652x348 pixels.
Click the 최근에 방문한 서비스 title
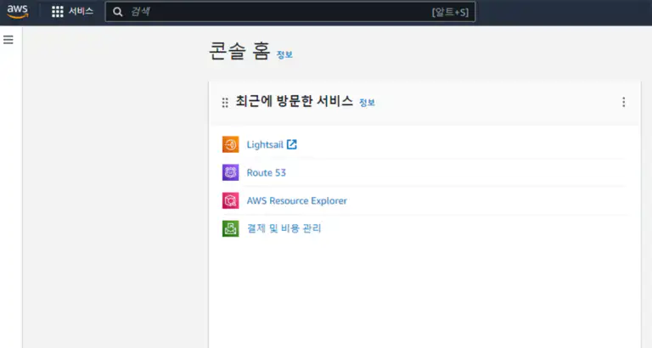(295, 101)
